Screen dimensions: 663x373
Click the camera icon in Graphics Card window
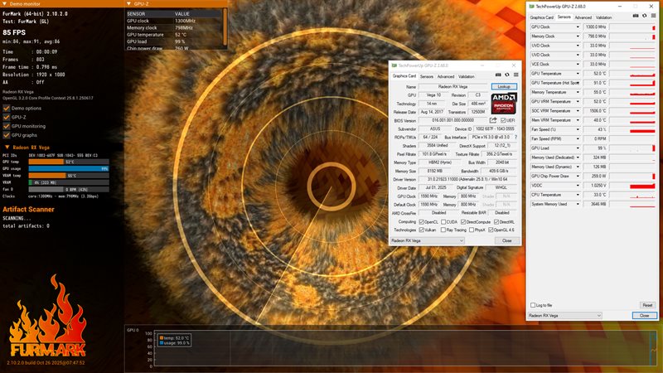click(x=497, y=76)
